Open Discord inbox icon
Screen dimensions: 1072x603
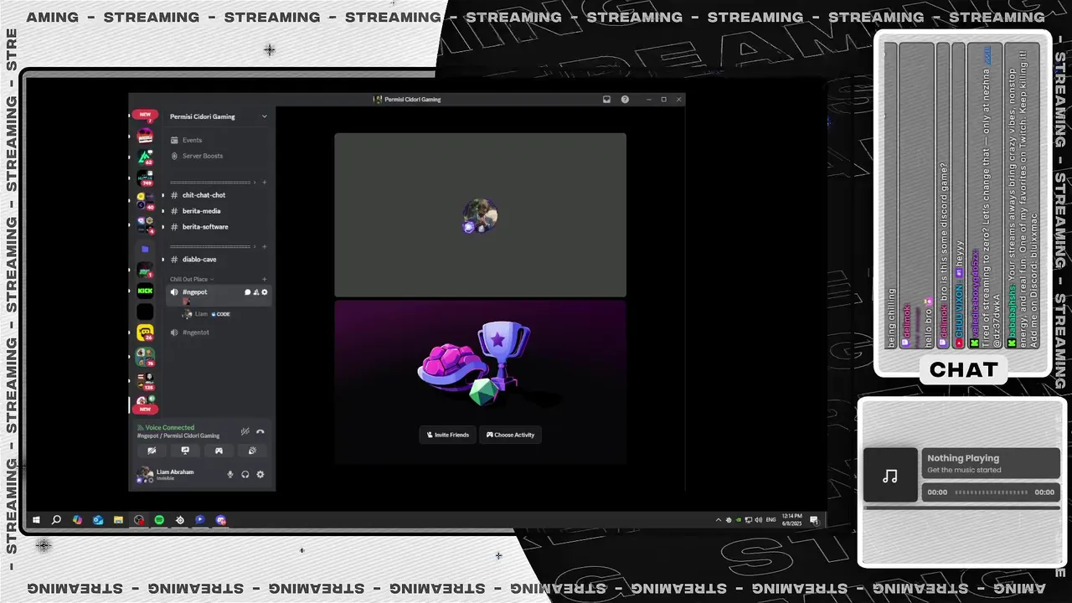point(606,99)
